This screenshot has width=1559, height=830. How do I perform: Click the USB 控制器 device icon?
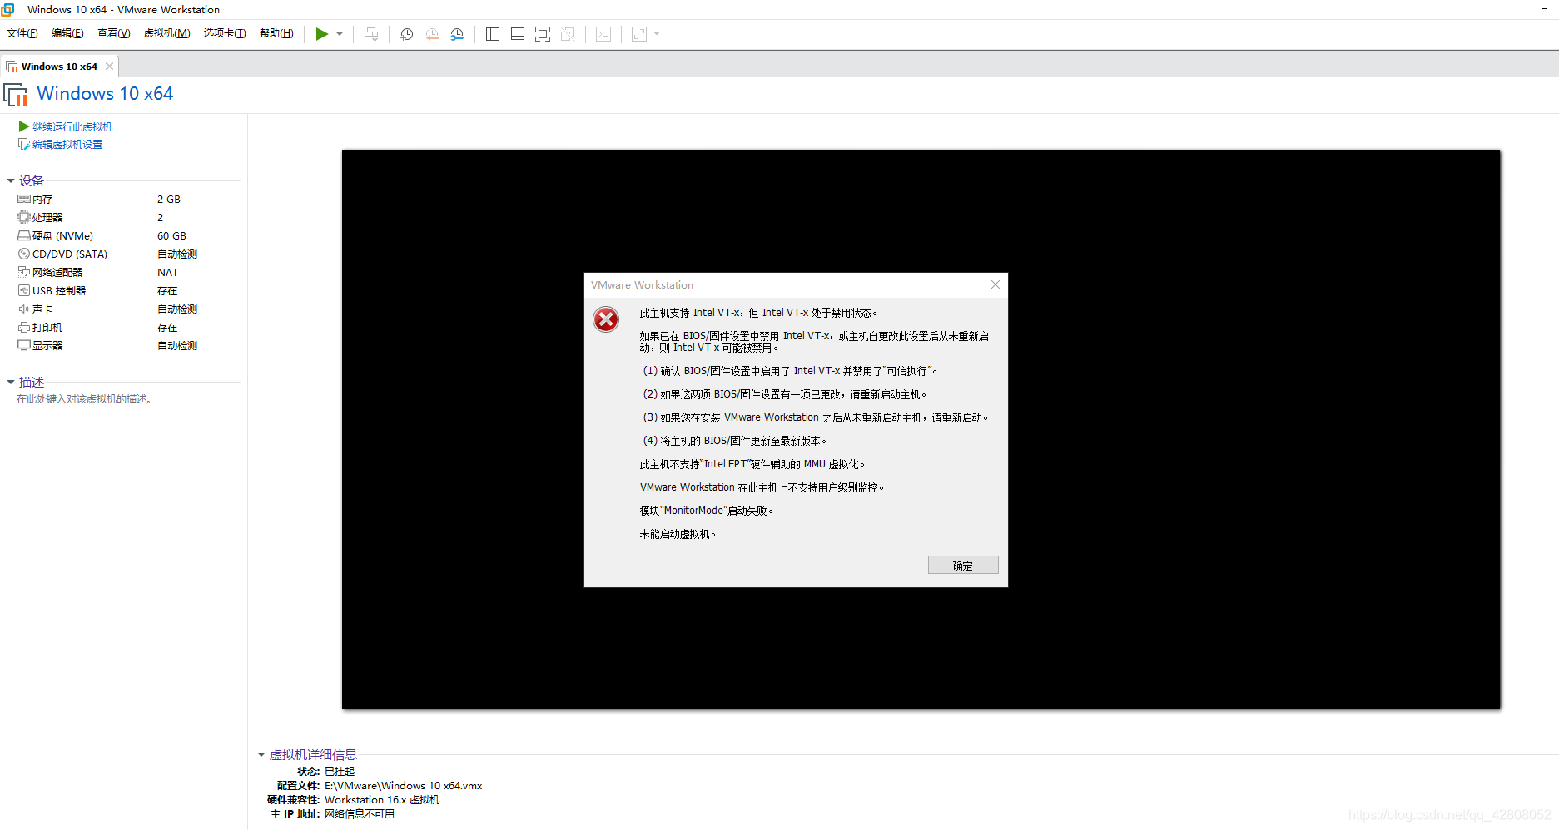click(24, 290)
